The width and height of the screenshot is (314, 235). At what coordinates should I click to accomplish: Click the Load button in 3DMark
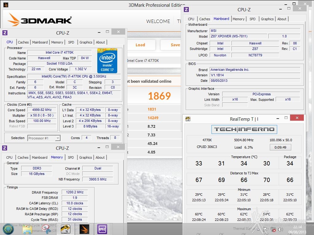[140, 45]
